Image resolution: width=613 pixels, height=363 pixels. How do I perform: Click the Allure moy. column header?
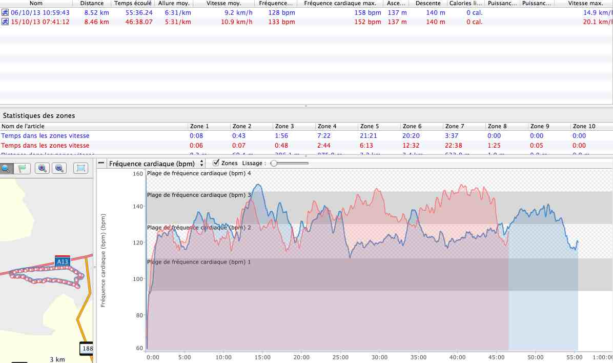coord(173,3)
